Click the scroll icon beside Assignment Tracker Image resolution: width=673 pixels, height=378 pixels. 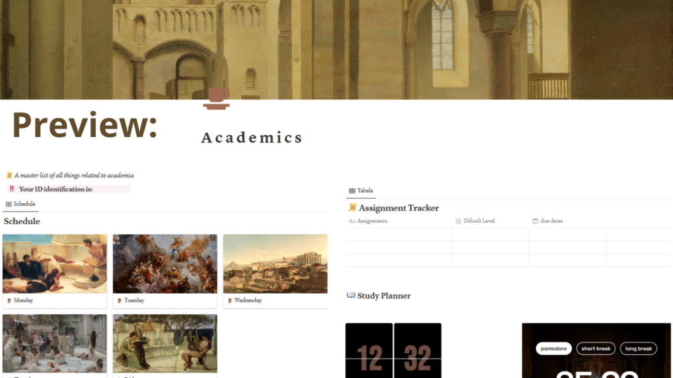click(x=352, y=207)
